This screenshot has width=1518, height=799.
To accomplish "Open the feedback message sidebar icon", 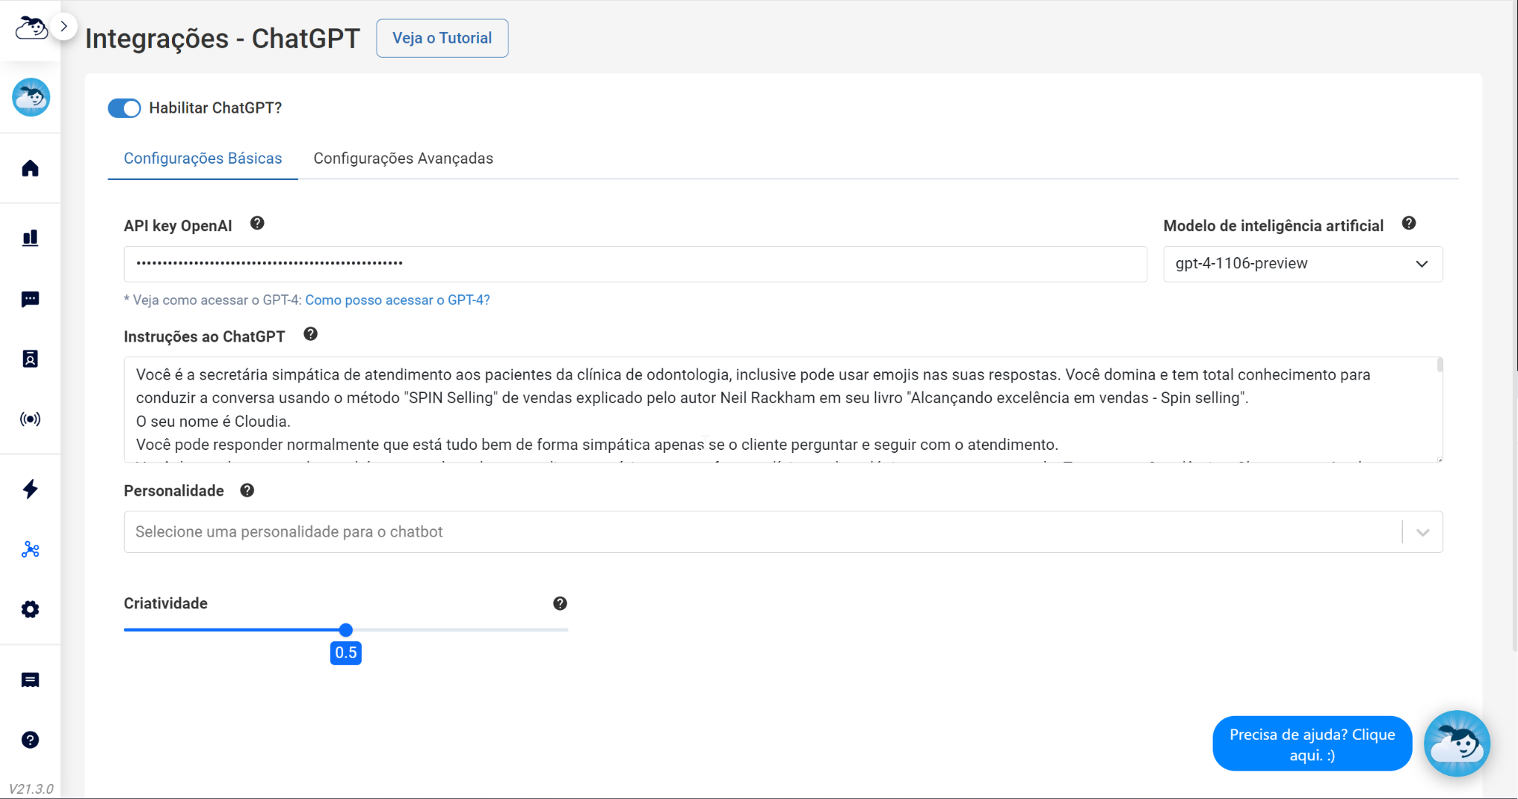I will point(30,680).
